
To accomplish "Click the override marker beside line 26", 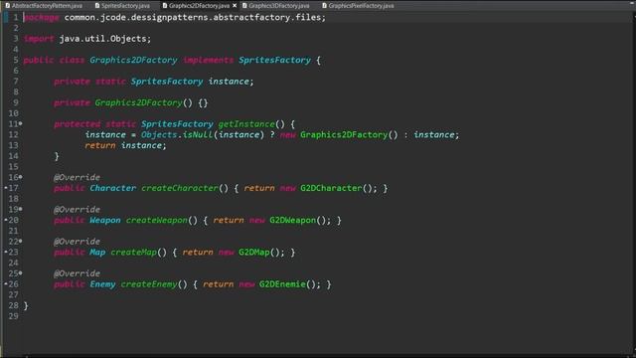I will (6, 283).
